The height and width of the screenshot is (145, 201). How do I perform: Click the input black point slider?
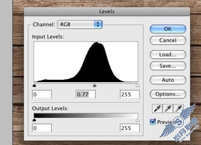(x=34, y=85)
